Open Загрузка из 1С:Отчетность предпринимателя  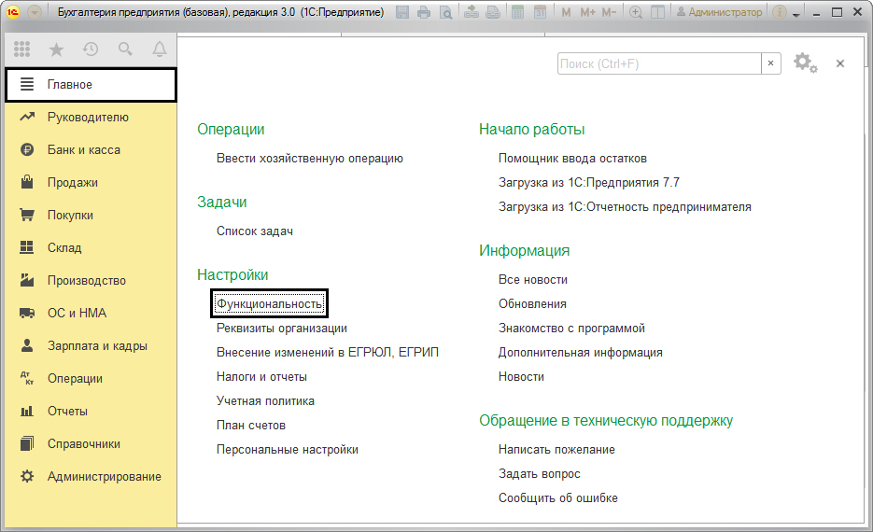[625, 207]
